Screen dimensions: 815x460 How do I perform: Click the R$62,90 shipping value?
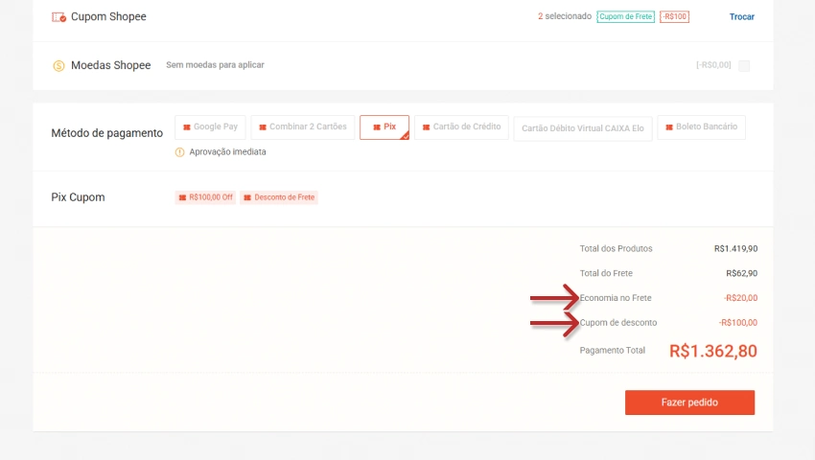coord(742,273)
